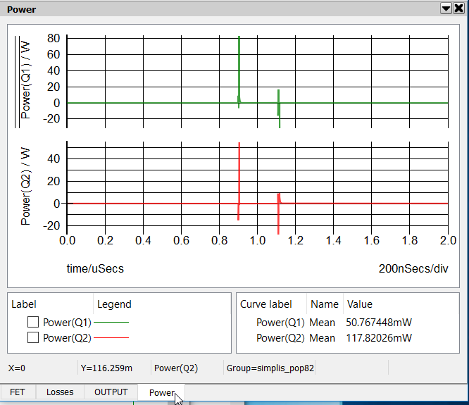Open the Power panel dropdown arrow menu

point(446,8)
